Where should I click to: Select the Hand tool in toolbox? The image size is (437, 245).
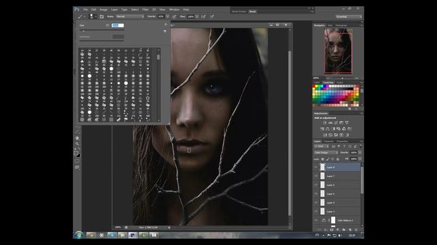pyautogui.click(x=77, y=138)
